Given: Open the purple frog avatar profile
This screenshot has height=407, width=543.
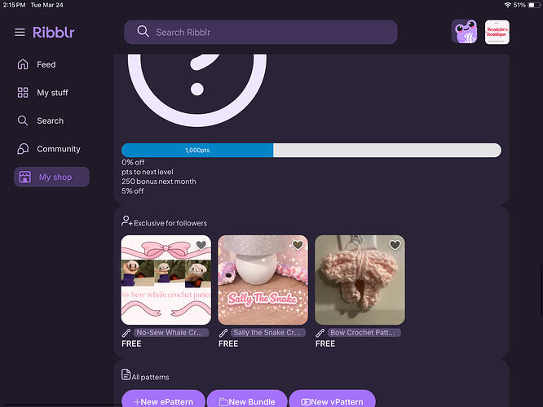Looking at the screenshot, I should [x=465, y=33].
